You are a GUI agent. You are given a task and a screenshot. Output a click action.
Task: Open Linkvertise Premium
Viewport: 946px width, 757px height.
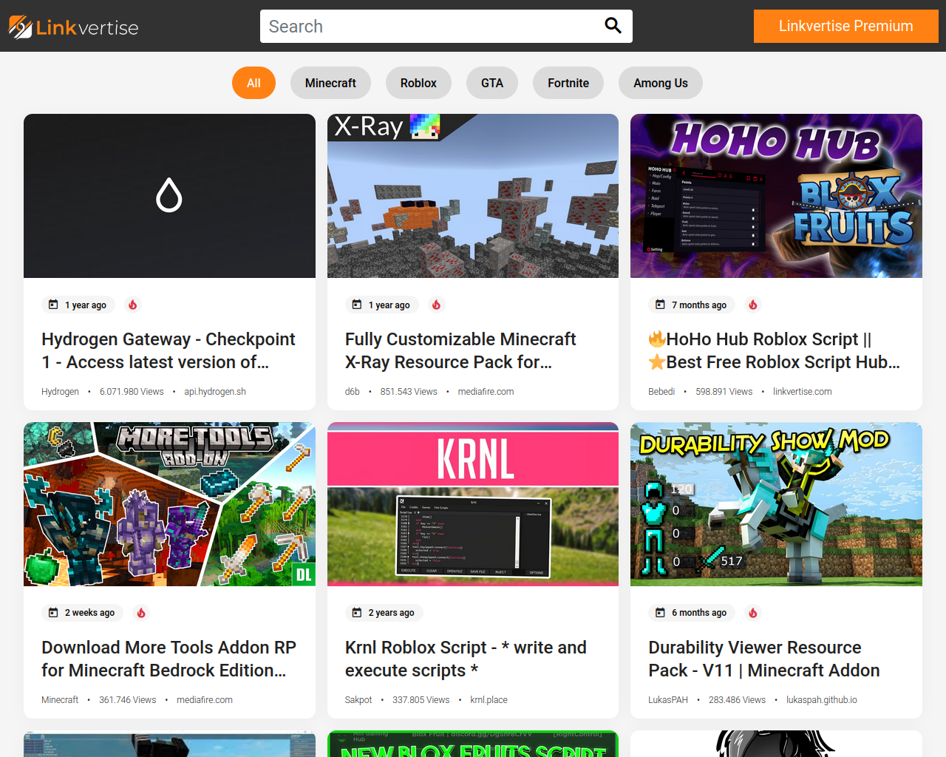(x=846, y=26)
